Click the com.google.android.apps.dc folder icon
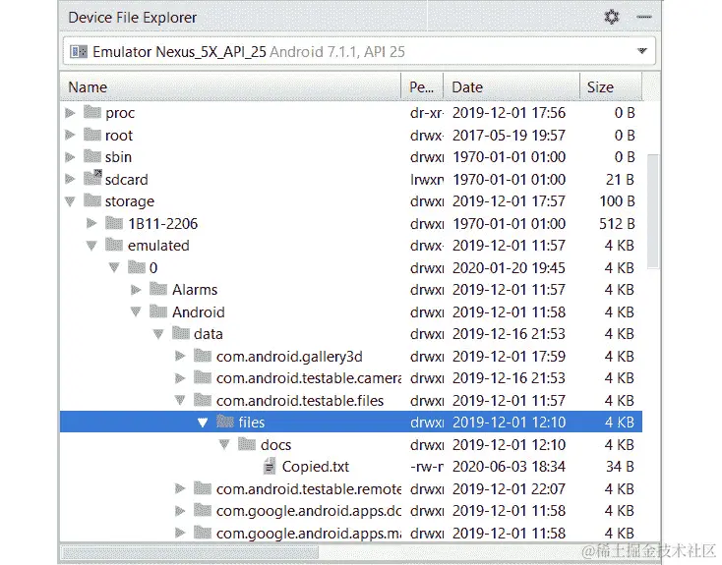 coord(203,509)
